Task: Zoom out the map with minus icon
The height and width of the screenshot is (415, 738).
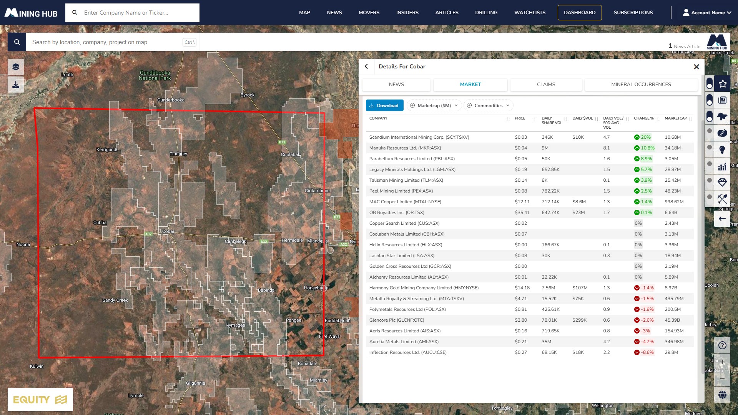Action: 722,378
